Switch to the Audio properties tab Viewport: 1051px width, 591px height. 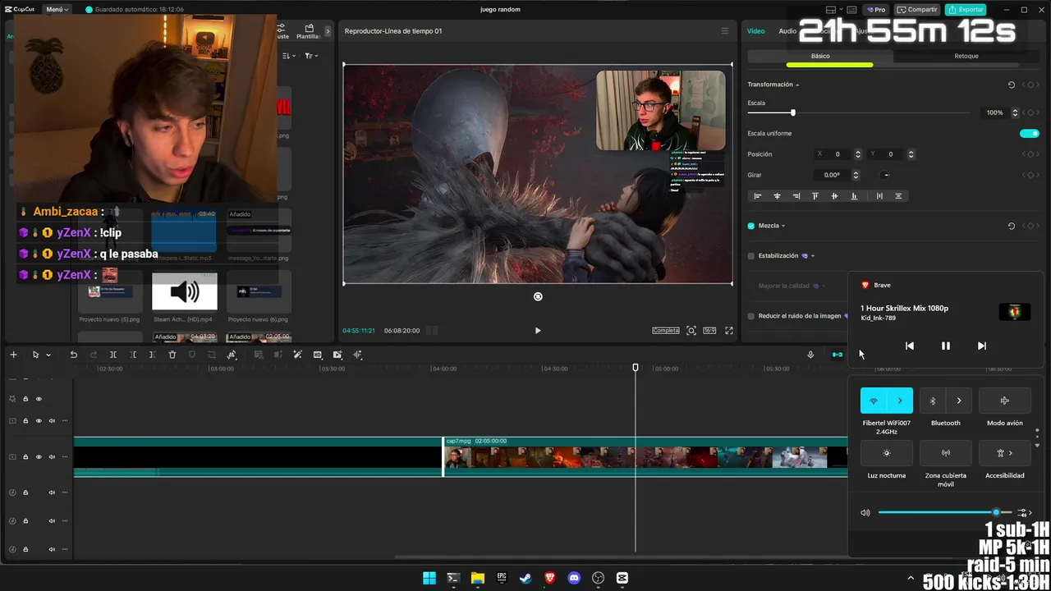(787, 31)
